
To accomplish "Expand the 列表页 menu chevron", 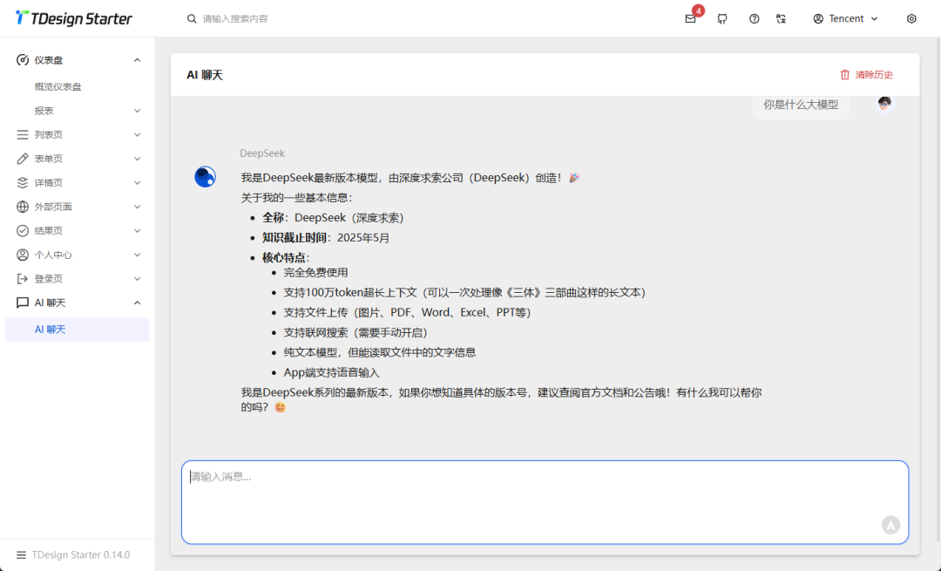I will point(137,134).
